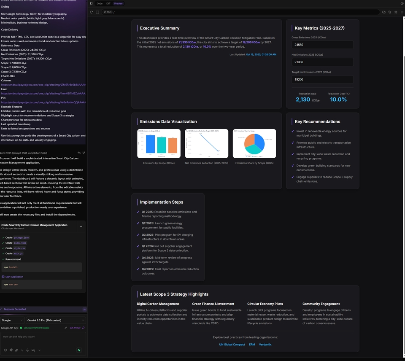Toggle the left sidebar panel icon
405x361 pixels.
click(91, 3)
